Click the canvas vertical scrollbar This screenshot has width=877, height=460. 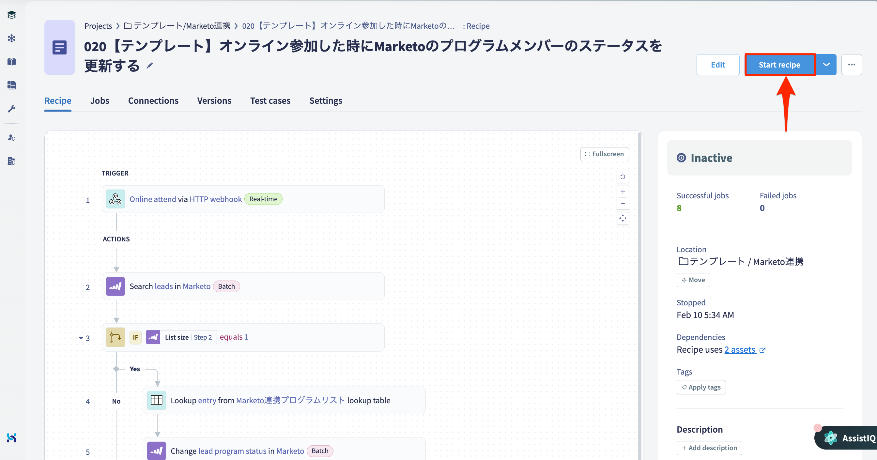coord(639,296)
